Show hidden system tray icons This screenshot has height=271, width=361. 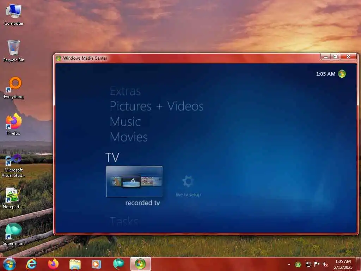click(289, 265)
